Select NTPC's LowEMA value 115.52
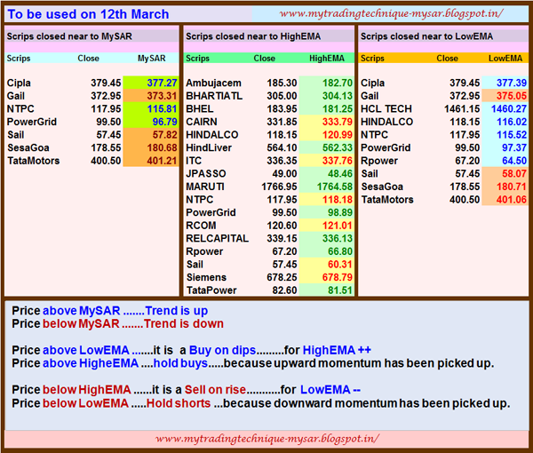Viewport: 533px width, 453px height. [x=512, y=135]
